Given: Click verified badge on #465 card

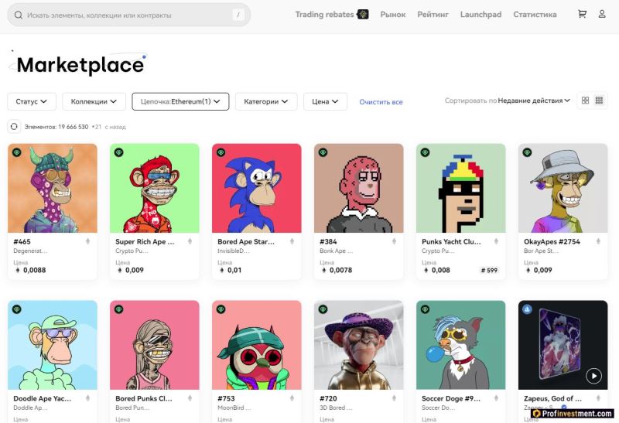Looking at the screenshot, I should pos(16,152).
